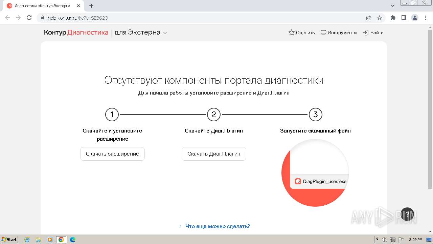Click the browser Forward arrow
Screen dimensions: 433x244
(x=18, y=18)
